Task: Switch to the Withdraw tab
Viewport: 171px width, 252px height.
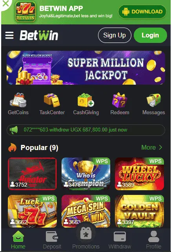Action: coord(120,240)
